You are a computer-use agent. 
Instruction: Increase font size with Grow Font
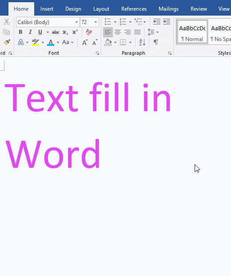85,42
